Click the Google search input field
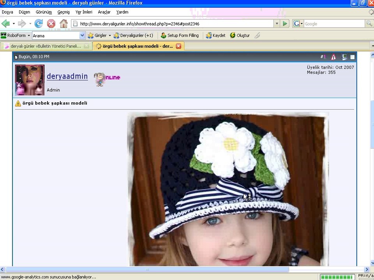 334,24
